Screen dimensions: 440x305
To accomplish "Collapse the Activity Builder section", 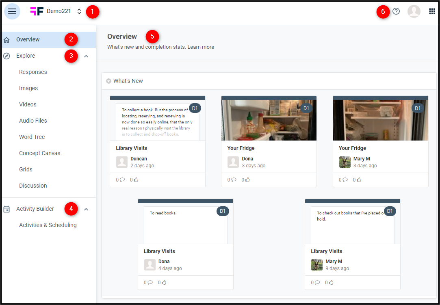I will coord(86,209).
